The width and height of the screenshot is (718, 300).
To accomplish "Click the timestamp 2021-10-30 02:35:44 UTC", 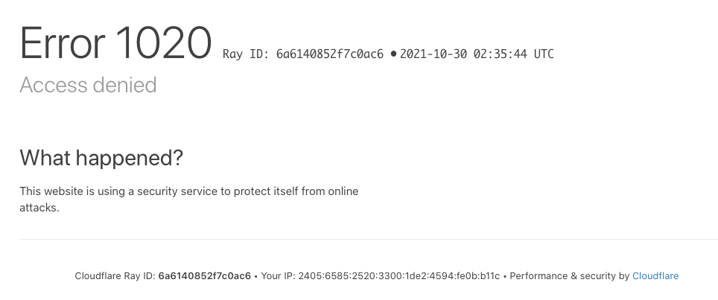I will coord(477,54).
